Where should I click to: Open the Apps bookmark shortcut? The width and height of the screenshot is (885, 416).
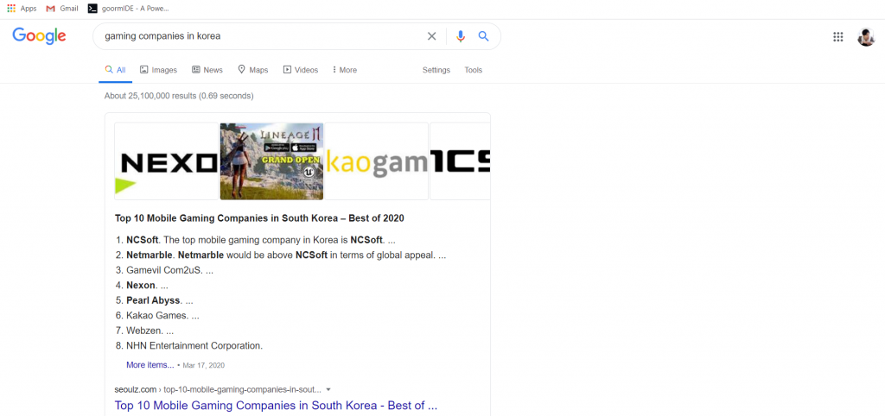tap(22, 9)
